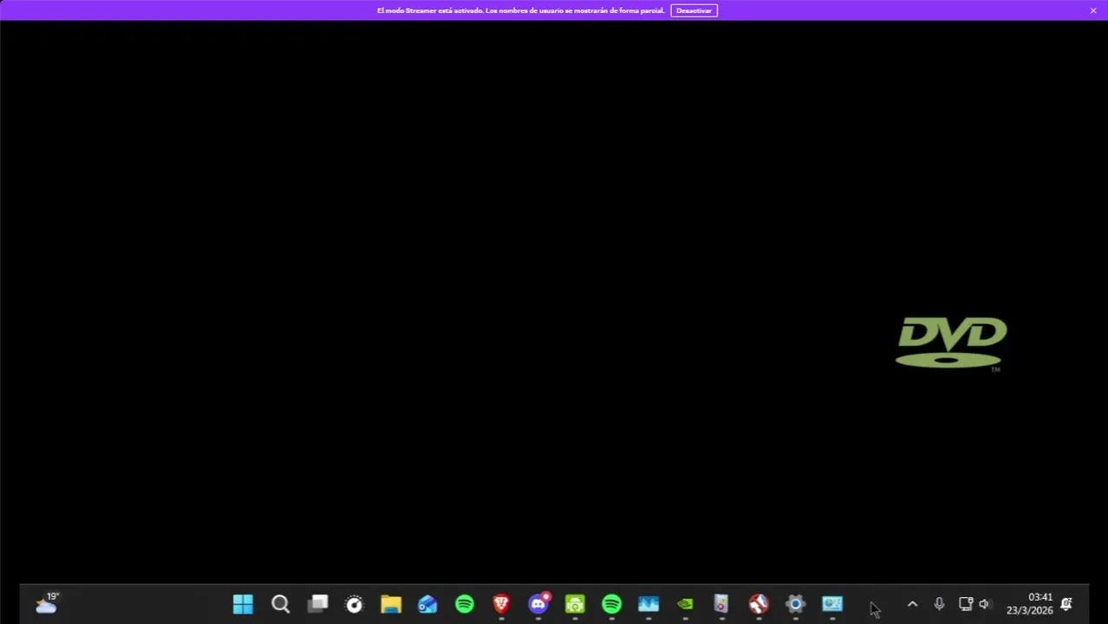
Task: Open Settings gear on the taskbar
Action: click(x=795, y=604)
